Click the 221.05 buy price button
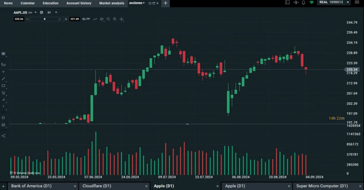 [75, 19]
